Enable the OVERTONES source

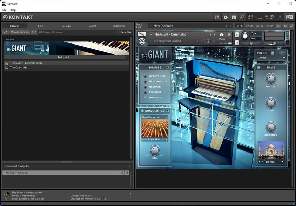pyautogui.click(x=145, y=76)
